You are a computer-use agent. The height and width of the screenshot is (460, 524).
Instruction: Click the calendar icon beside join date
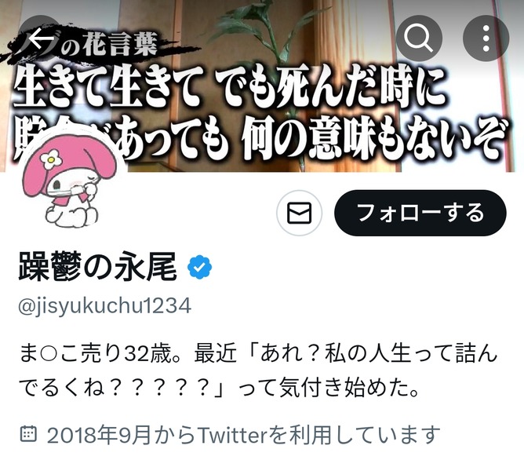[x=28, y=434]
